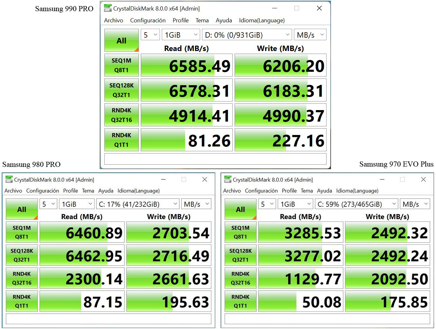Start SEQ128K Q32T1 test in the C: 17% window
This screenshot has height=329, width=436.
click(22, 255)
